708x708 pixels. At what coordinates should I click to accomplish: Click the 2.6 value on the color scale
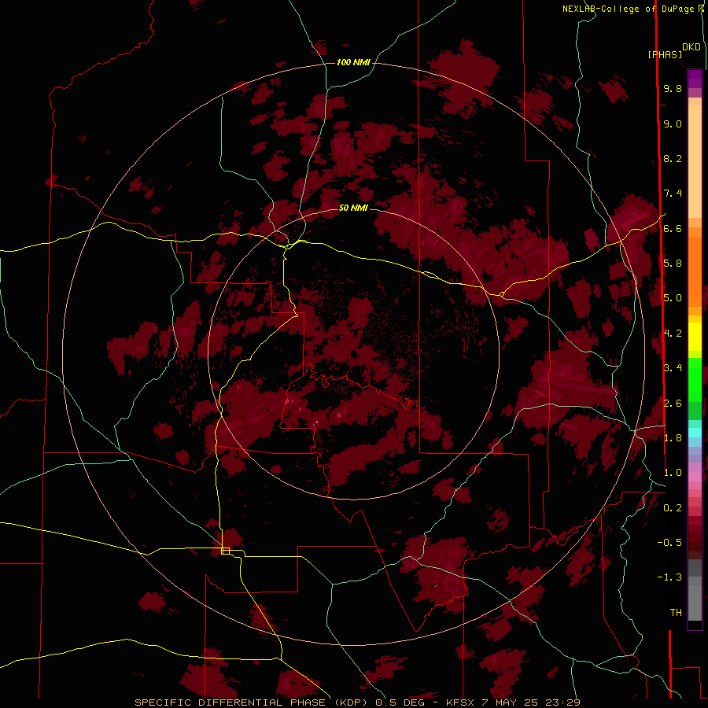[673, 404]
